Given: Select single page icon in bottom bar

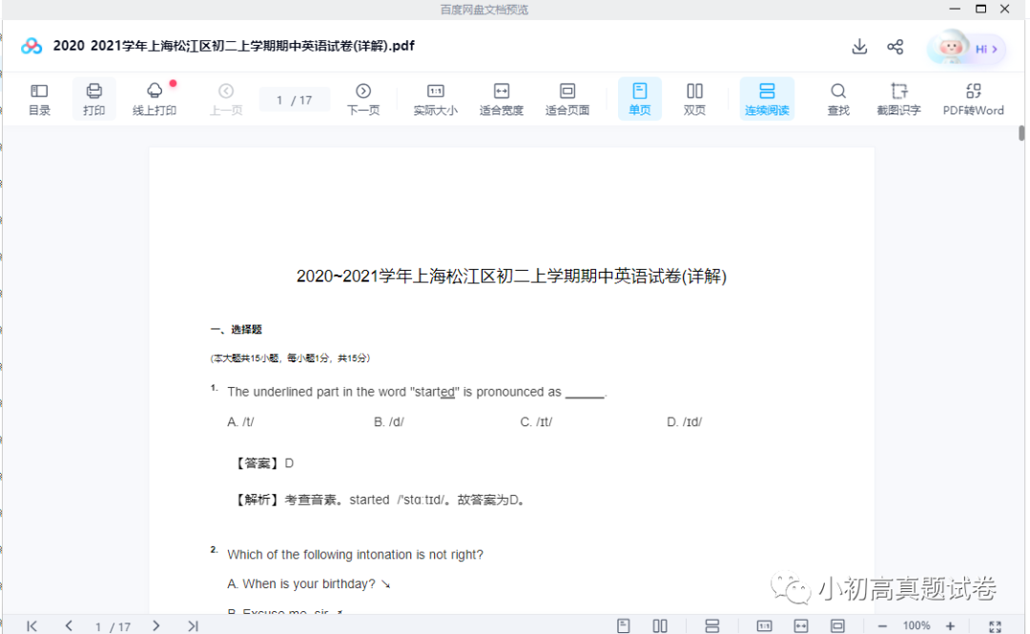Looking at the screenshot, I should point(624,626).
